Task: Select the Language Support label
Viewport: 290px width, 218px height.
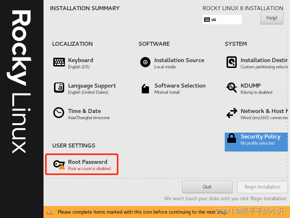Action: 92,86
